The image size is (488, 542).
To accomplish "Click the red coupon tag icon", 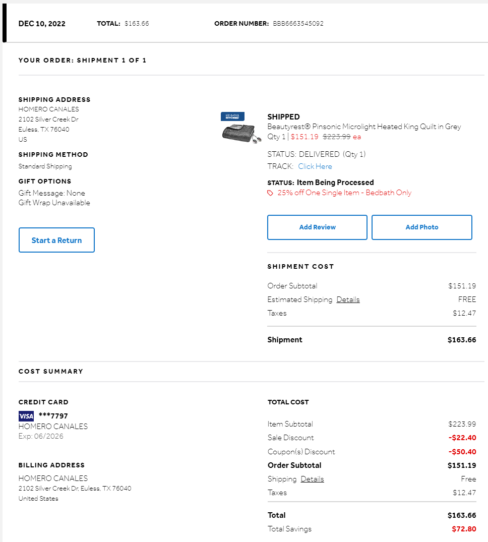I will (270, 193).
